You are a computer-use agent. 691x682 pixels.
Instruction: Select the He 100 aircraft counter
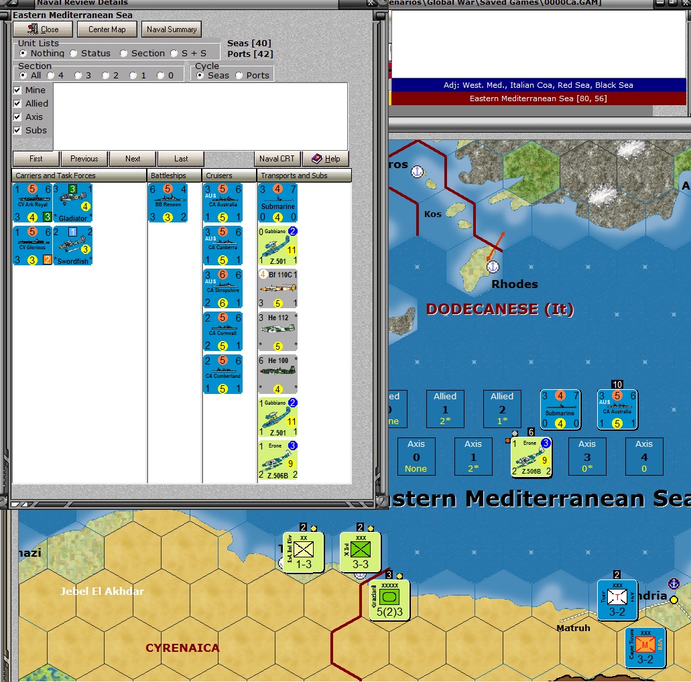(277, 374)
